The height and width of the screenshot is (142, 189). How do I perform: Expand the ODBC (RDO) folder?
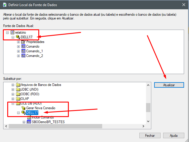click(13, 94)
